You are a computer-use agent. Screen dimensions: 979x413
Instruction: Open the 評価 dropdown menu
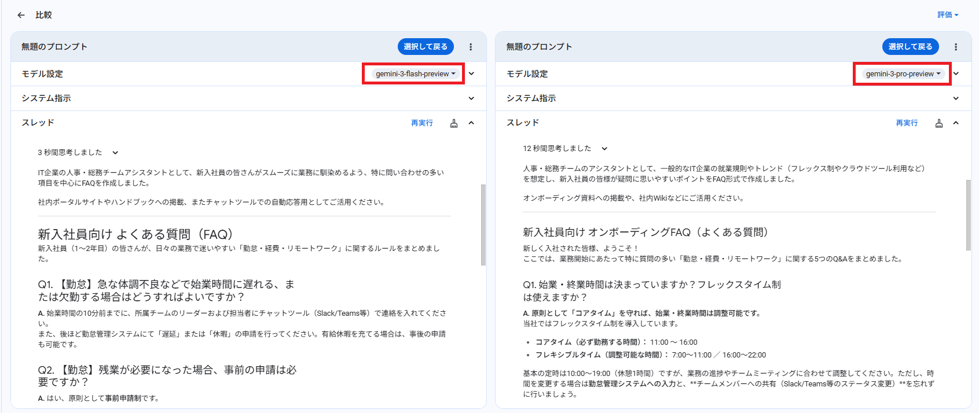point(948,15)
